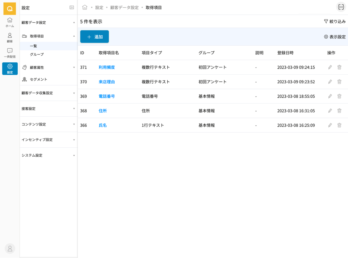
Task: Edit the 氏名 row using pencil icon
Action: coord(330,125)
